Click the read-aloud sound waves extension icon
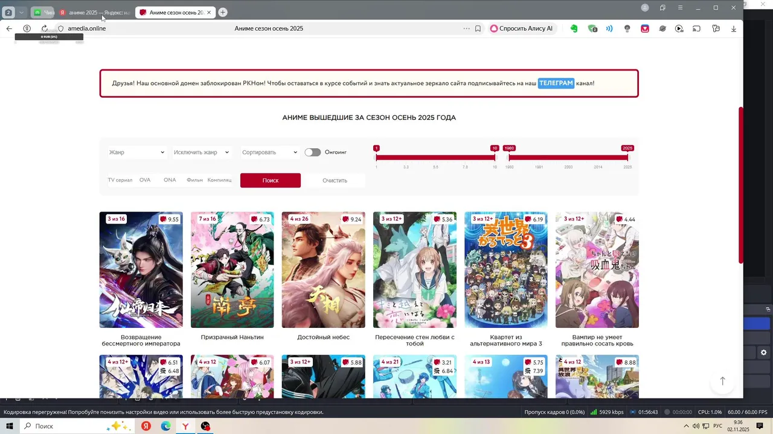Viewport: 773px width, 434px height. coord(609,28)
